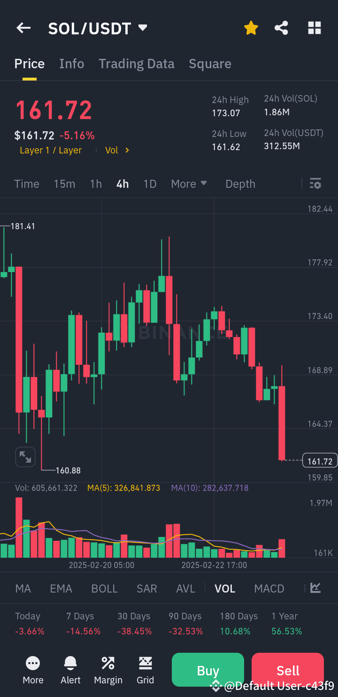Select the 1D timeframe
This screenshot has width=338, height=697.
click(150, 184)
